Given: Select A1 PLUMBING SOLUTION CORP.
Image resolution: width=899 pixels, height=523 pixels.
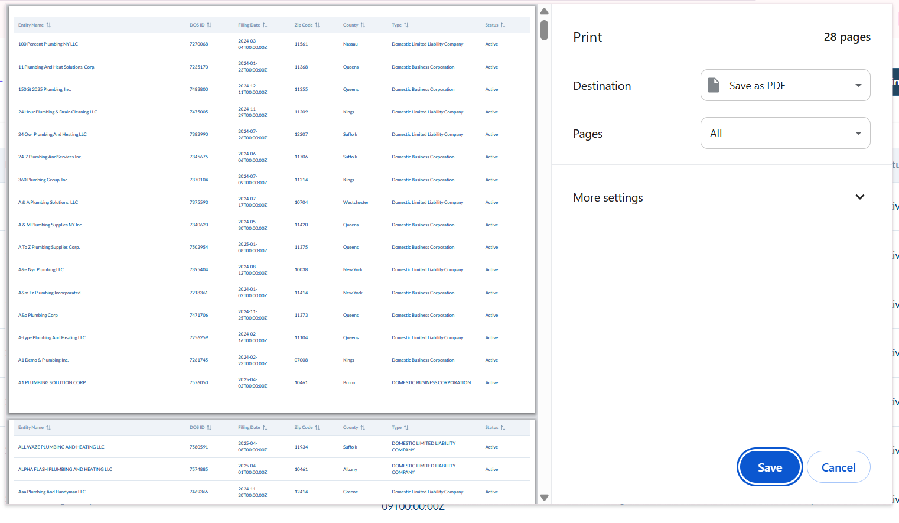Looking at the screenshot, I should click(52, 382).
